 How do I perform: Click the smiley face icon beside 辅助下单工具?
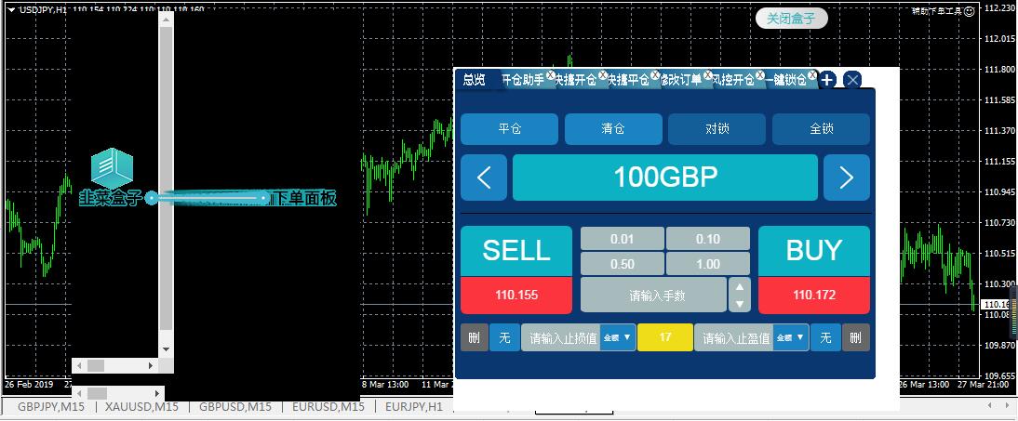970,11
